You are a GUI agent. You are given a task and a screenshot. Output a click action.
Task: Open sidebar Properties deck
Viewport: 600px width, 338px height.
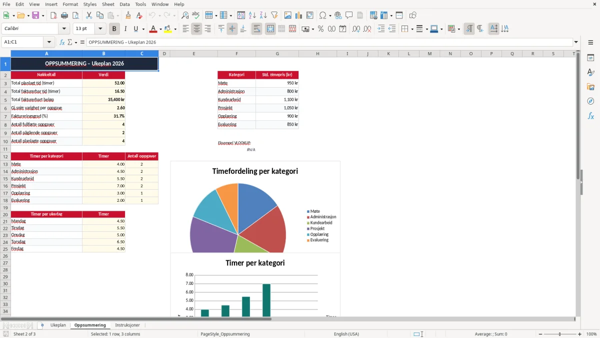(x=590, y=58)
